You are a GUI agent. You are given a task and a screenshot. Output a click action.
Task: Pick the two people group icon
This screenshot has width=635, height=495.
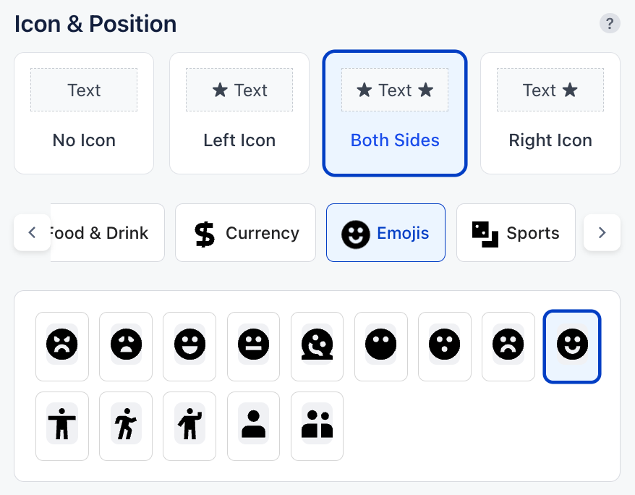coord(317,426)
